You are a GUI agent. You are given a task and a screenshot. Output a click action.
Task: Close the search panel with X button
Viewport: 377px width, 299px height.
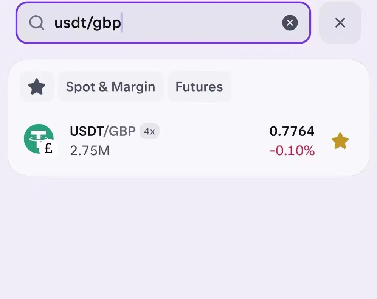(340, 23)
